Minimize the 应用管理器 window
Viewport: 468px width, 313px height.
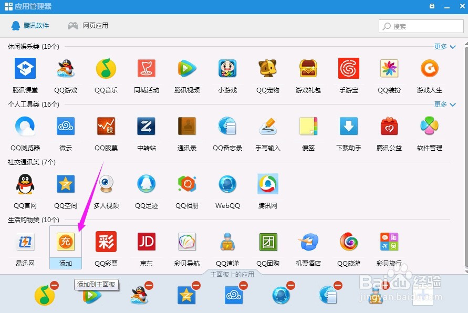[447, 7]
